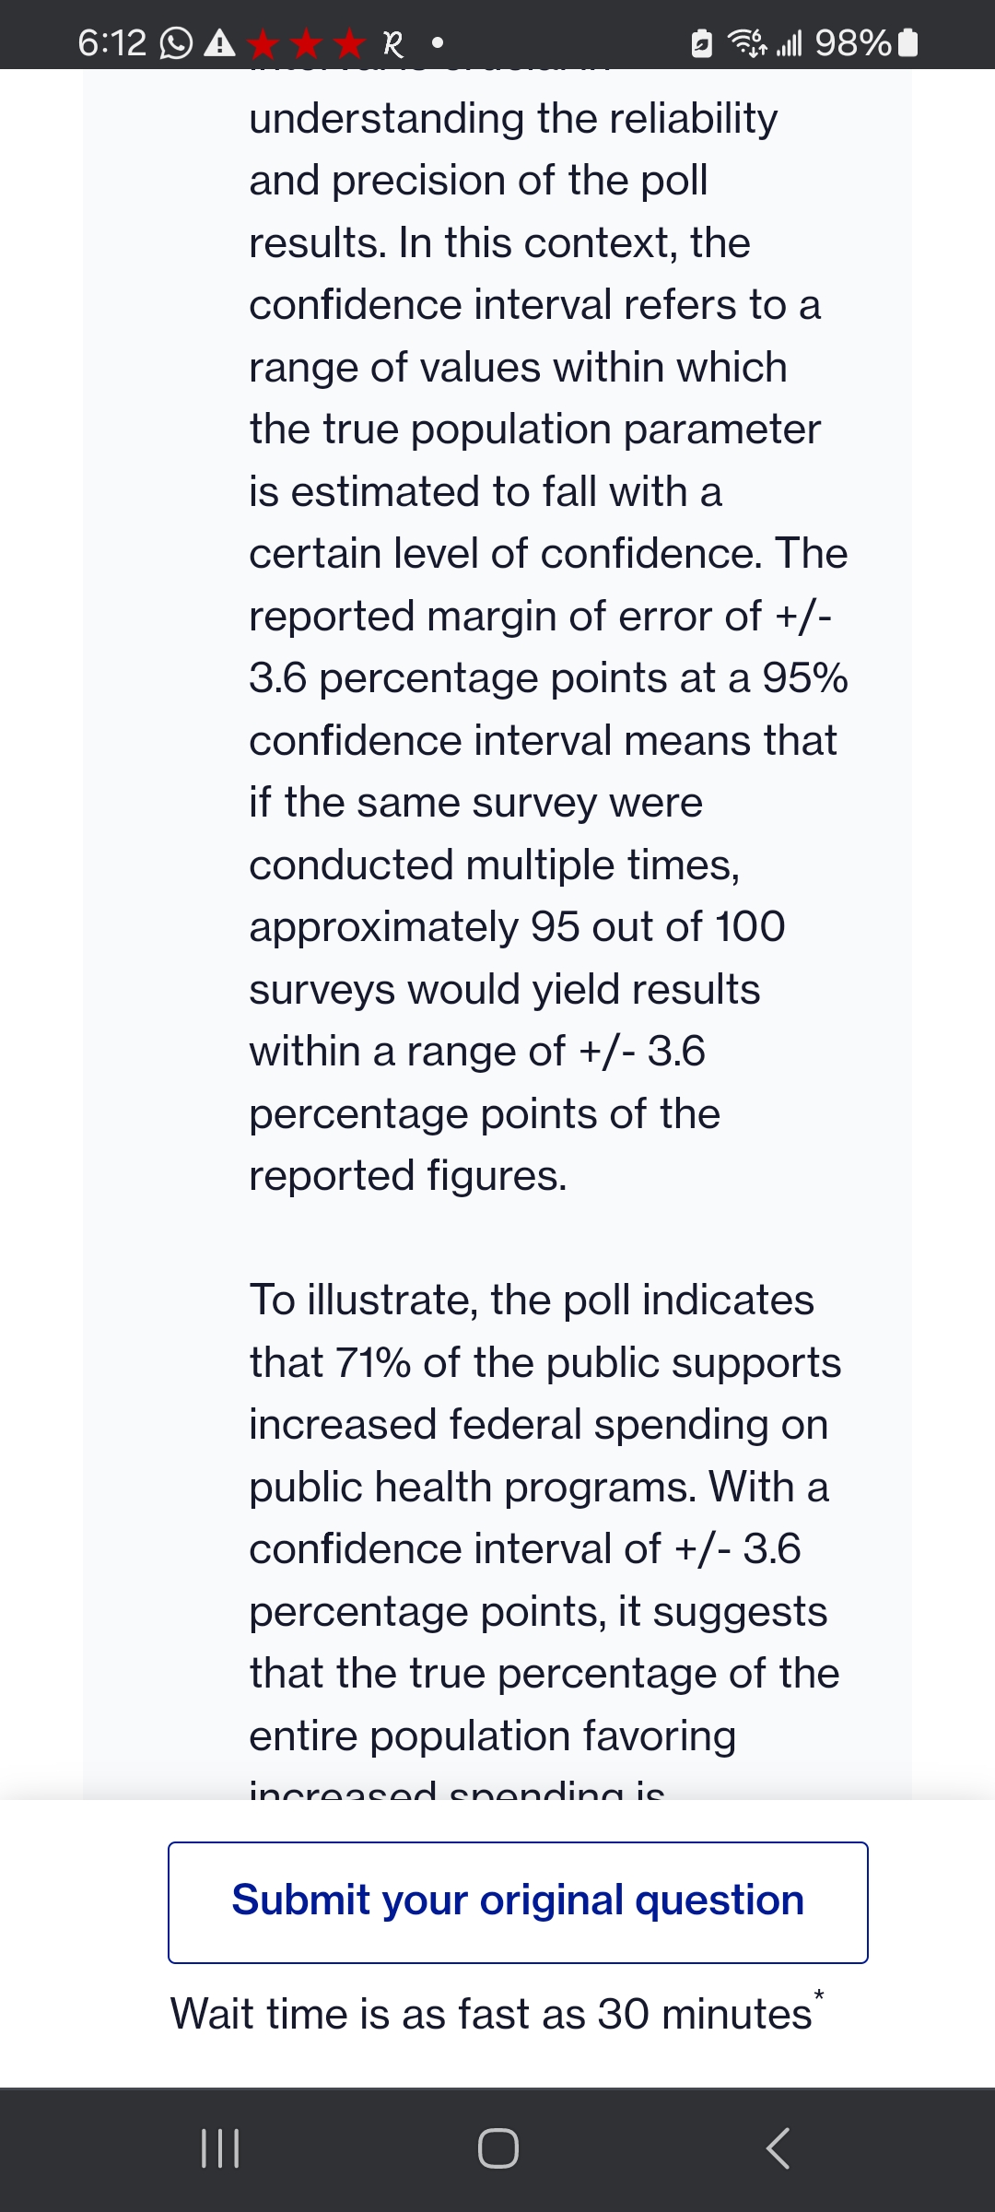Image resolution: width=995 pixels, height=2212 pixels.
Task: Tap the WiFi 6 status icon
Action: [748, 41]
